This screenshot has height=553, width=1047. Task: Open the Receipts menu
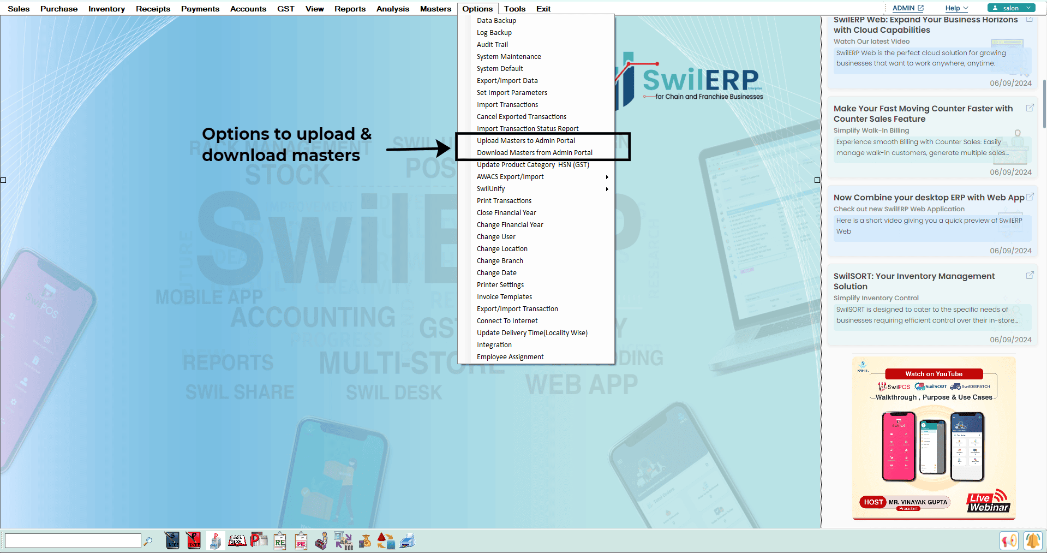point(153,9)
